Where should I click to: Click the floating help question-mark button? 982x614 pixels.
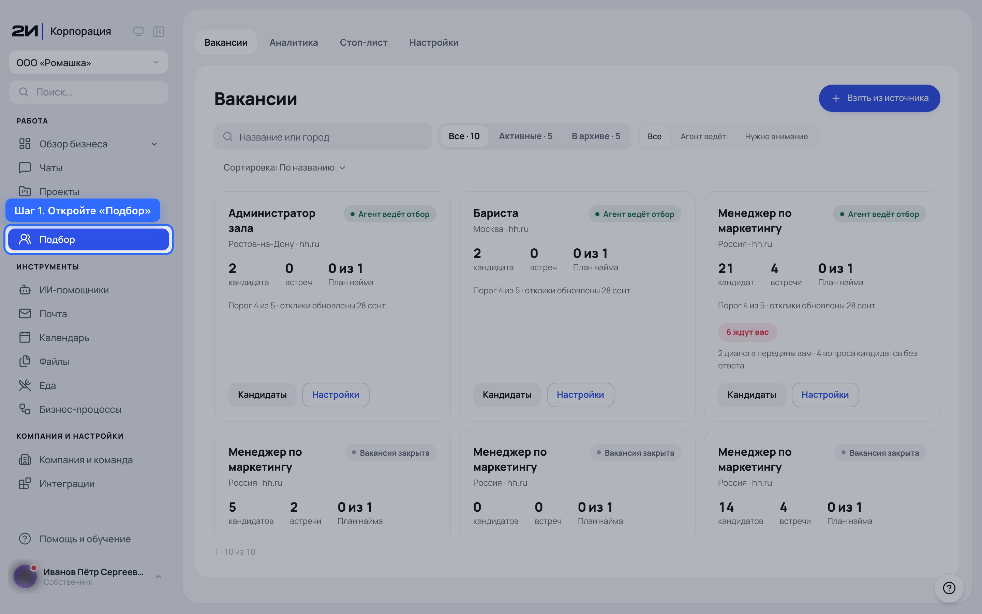pyautogui.click(x=949, y=588)
